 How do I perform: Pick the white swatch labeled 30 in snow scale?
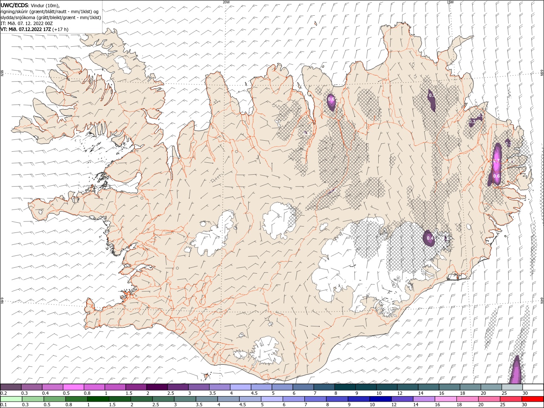point(533,387)
